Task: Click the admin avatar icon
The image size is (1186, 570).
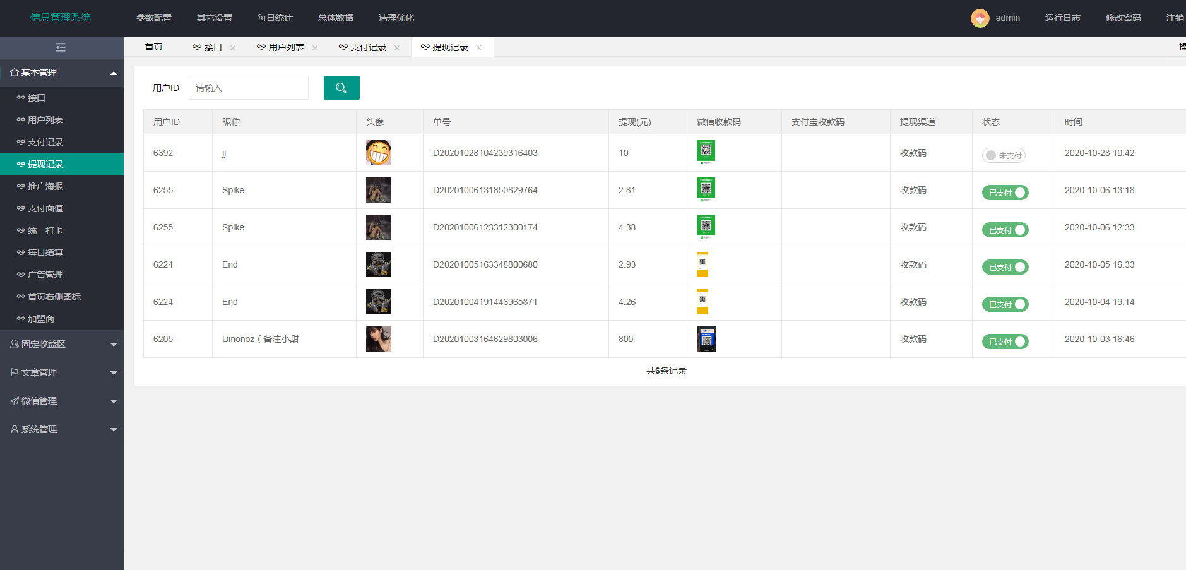Action: pos(980,18)
